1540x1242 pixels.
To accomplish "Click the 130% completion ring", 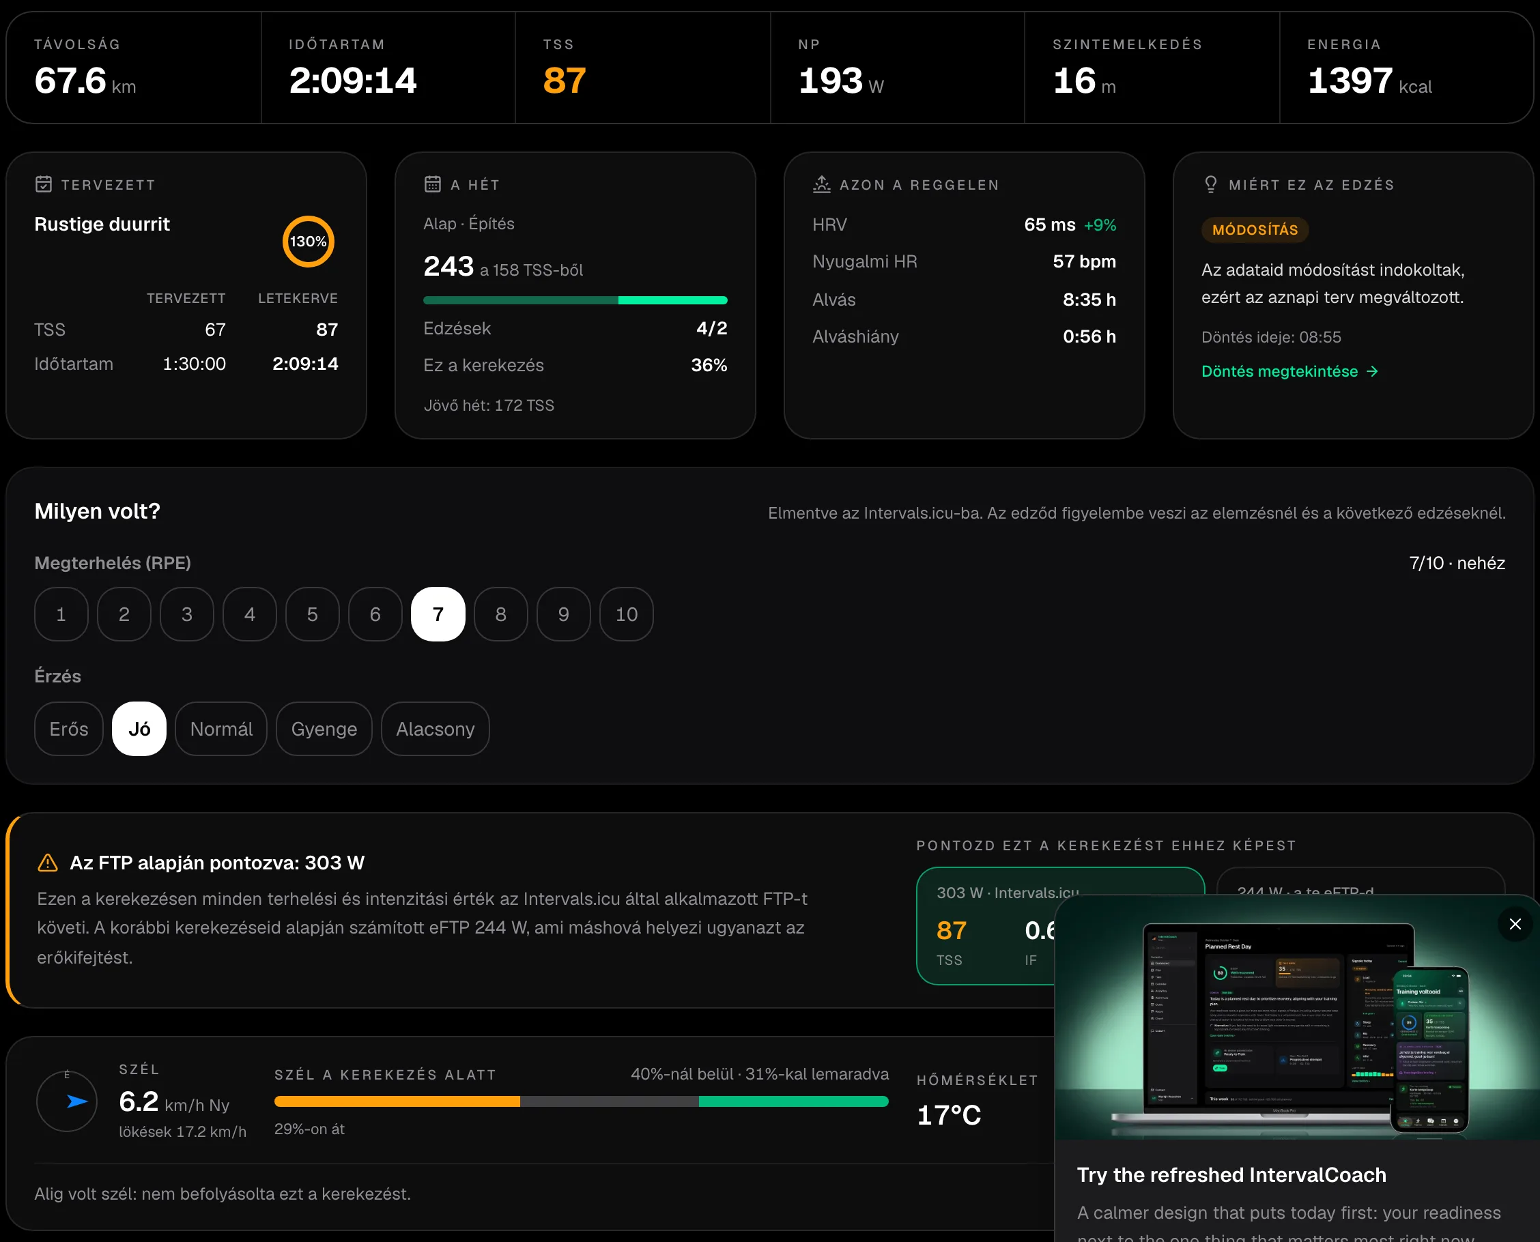I will pyautogui.click(x=308, y=242).
